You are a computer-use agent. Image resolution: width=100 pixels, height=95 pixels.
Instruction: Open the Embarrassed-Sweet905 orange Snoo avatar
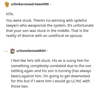pyautogui.click(x=7, y=4)
